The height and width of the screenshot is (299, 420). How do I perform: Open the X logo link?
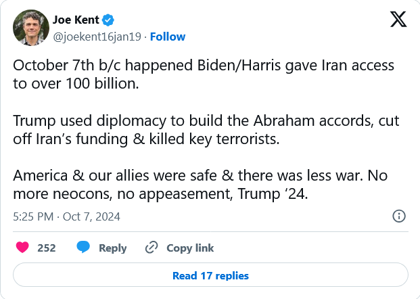pyautogui.click(x=398, y=20)
